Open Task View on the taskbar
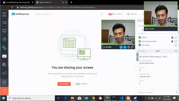Viewport: 179px width, 101px height. point(58,98)
